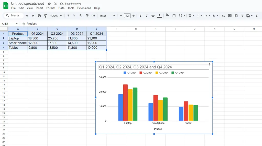
Task: Toggle bold formatting
Action: click(140, 16)
